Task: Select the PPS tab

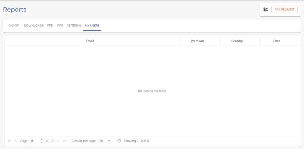Action: click(x=60, y=26)
